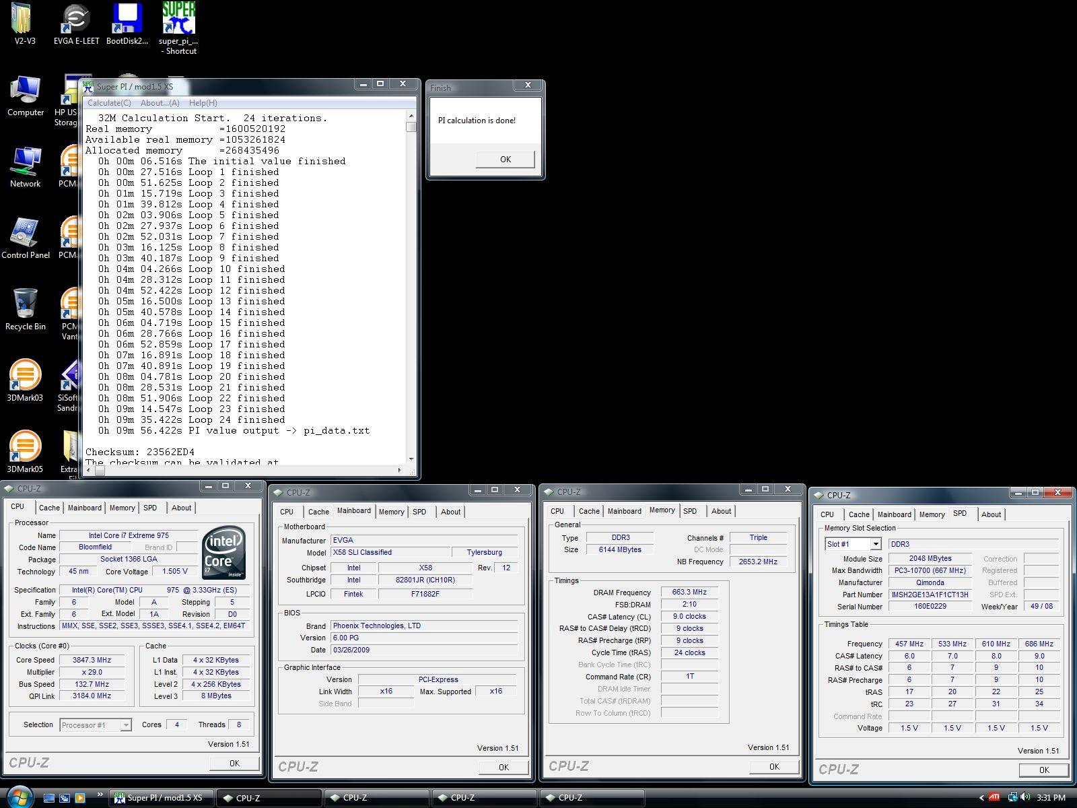Click the Loop 24 finished line
This screenshot has width=1077, height=808.
tap(192, 419)
